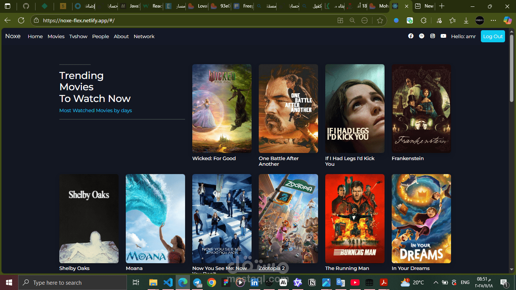Open Adobe Acrobat from the taskbar

coord(384,282)
